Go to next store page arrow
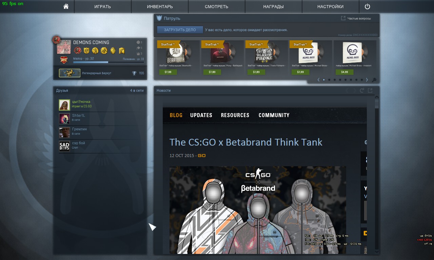The height and width of the screenshot is (260, 434). tap(367, 80)
